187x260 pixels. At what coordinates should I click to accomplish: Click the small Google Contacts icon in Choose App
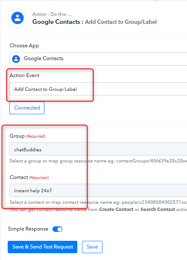[16, 59]
